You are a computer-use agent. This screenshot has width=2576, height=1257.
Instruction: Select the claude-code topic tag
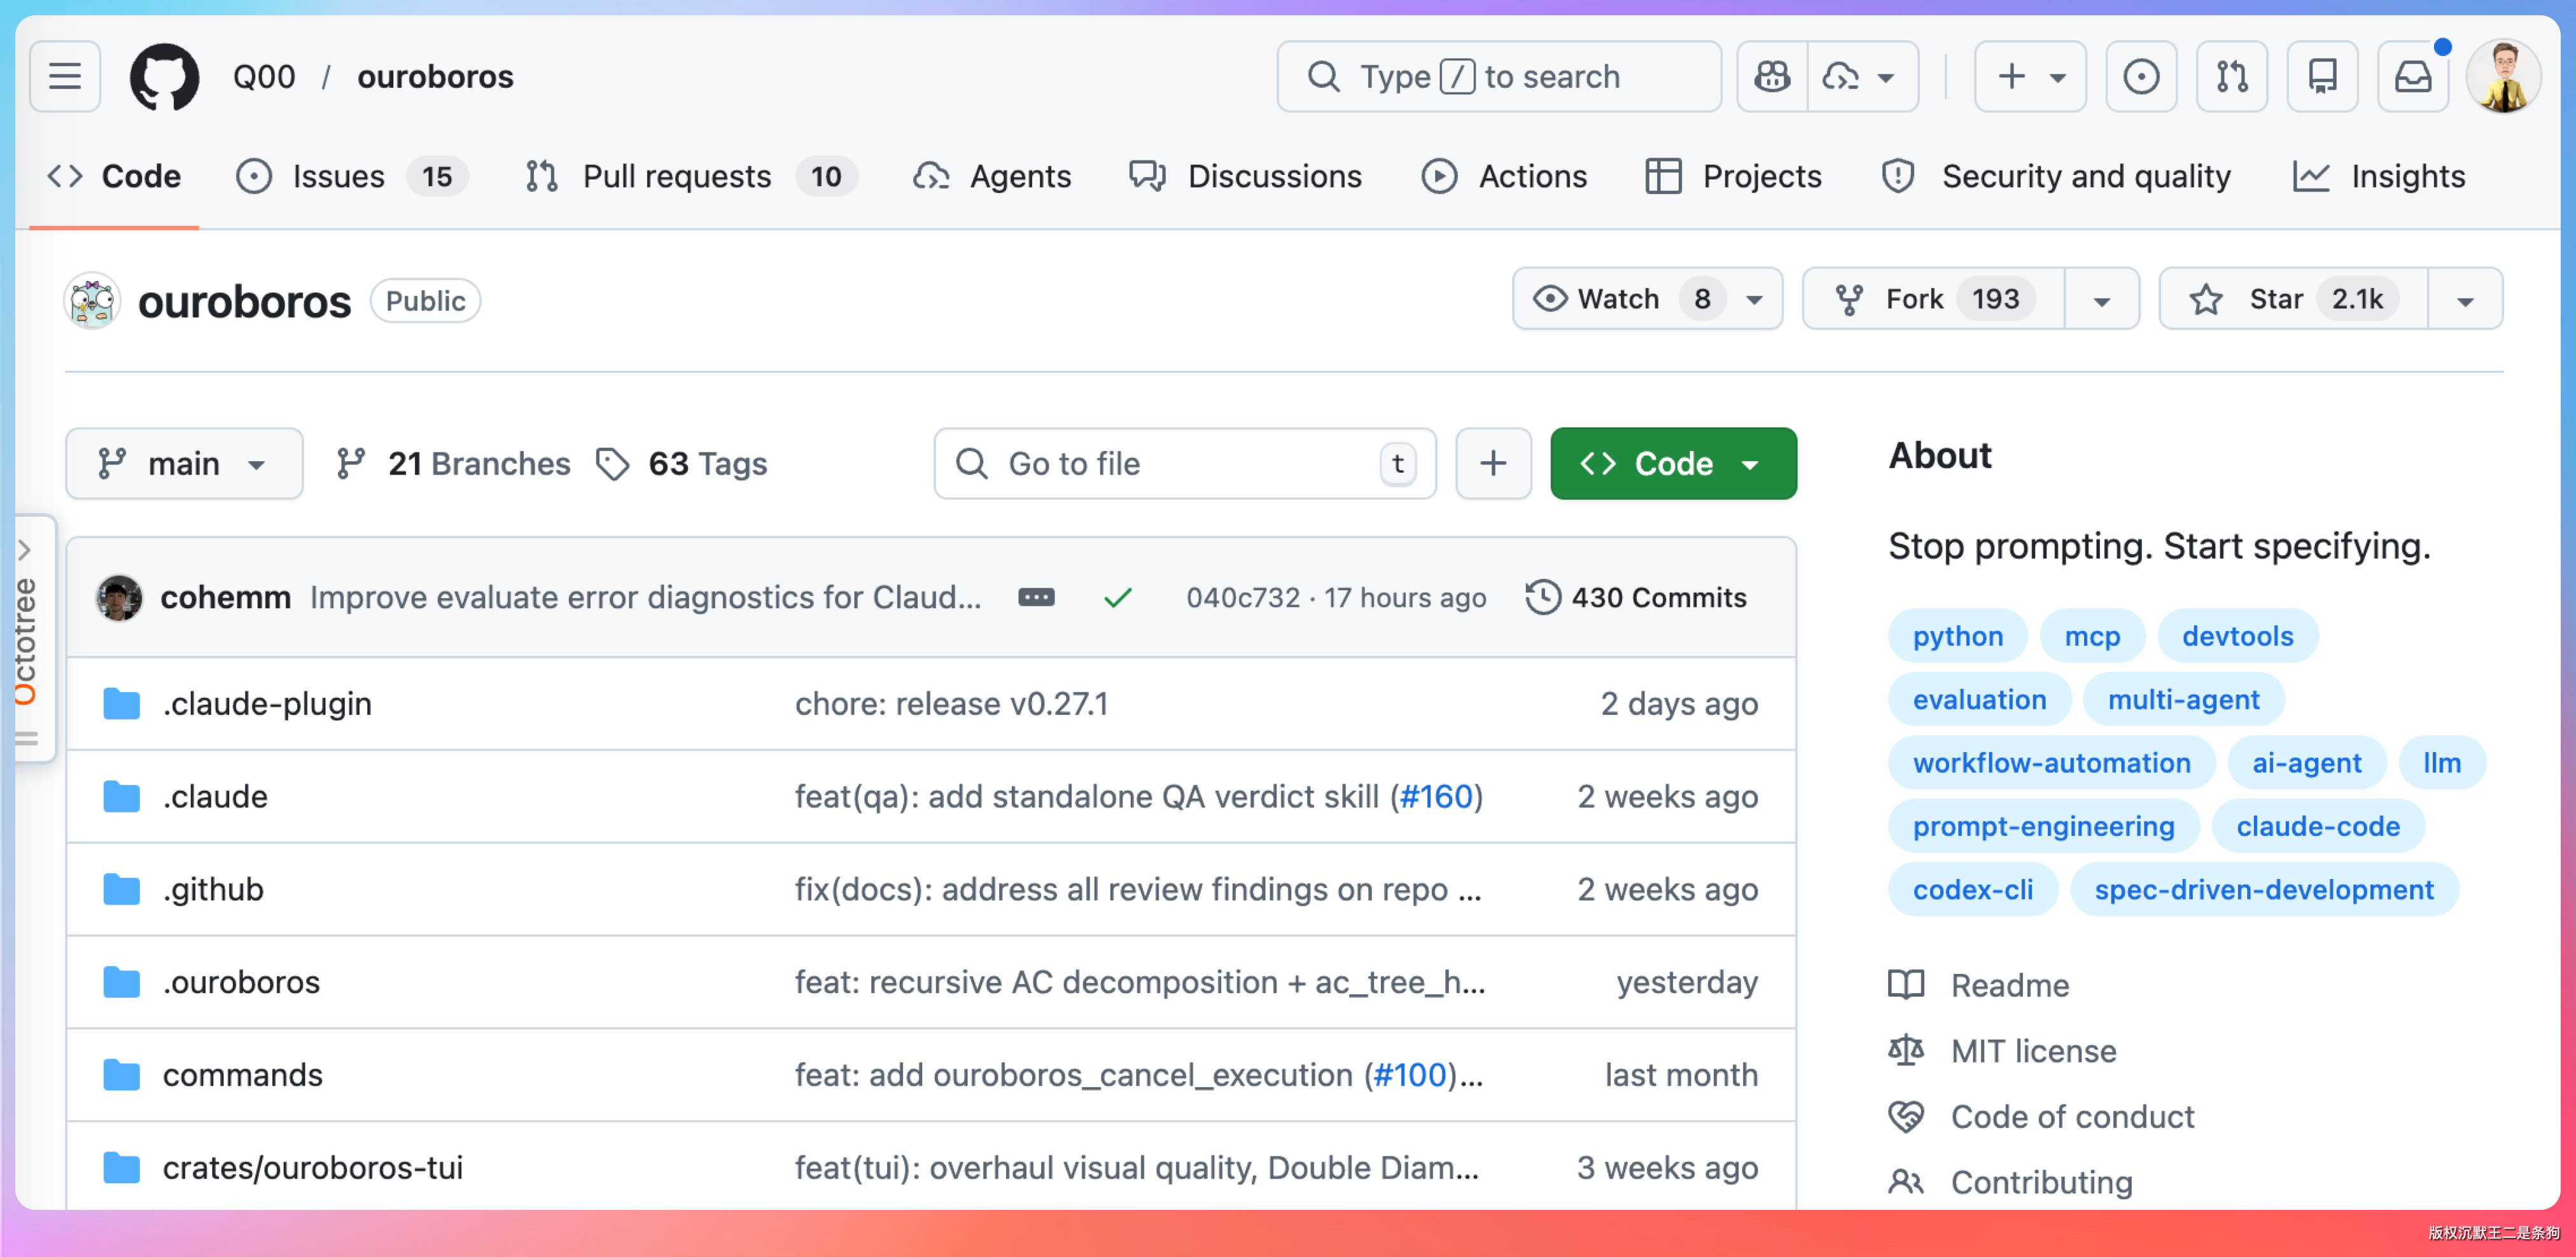coord(2317,826)
